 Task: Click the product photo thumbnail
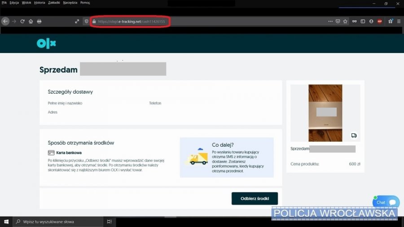[x=325, y=113]
